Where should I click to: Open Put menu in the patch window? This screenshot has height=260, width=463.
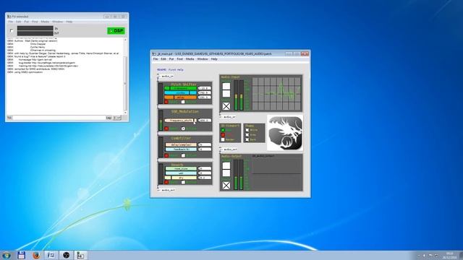[x=171, y=59]
